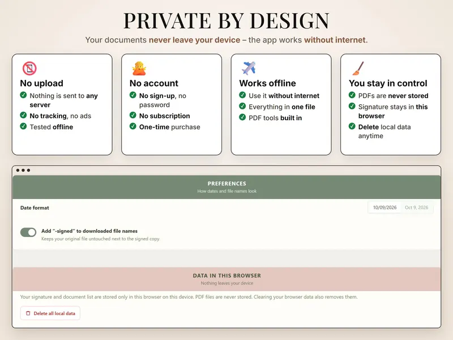Click the checkmark beside PDFs are never stored
The width and height of the screenshot is (453, 340).
click(x=352, y=95)
